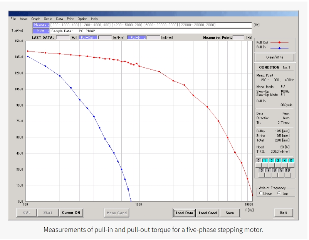The width and height of the screenshot is (309, 240).
Task: Select condition number 1
Action: (265, 160)
